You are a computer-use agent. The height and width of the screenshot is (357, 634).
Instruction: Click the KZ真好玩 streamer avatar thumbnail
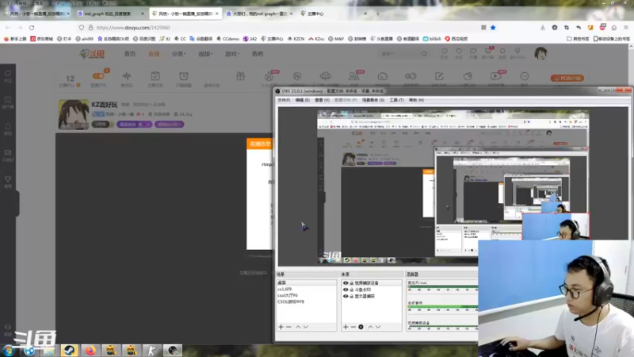(x=74, y=114)
